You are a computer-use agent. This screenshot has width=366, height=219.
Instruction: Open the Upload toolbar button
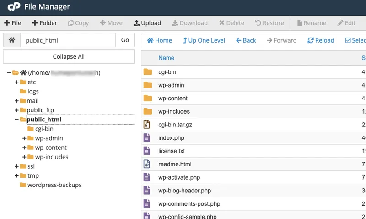[x=147, y=23]
